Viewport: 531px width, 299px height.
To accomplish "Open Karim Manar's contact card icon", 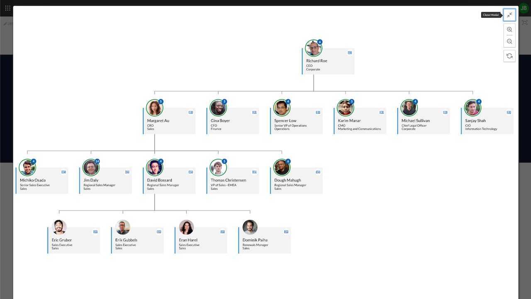I will coord(382,113).
